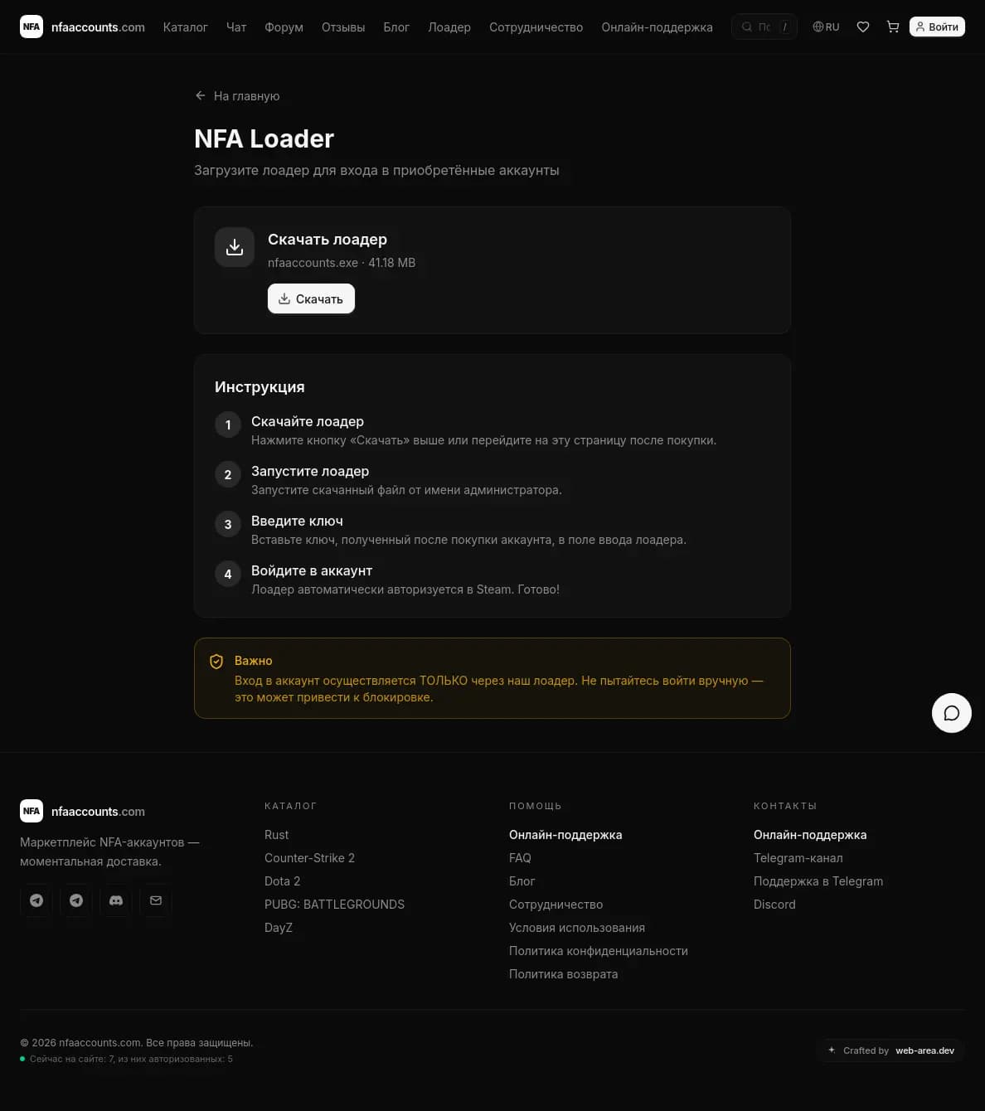Open Онлайн-поддержка under the Помощь column

click(565, 835)
